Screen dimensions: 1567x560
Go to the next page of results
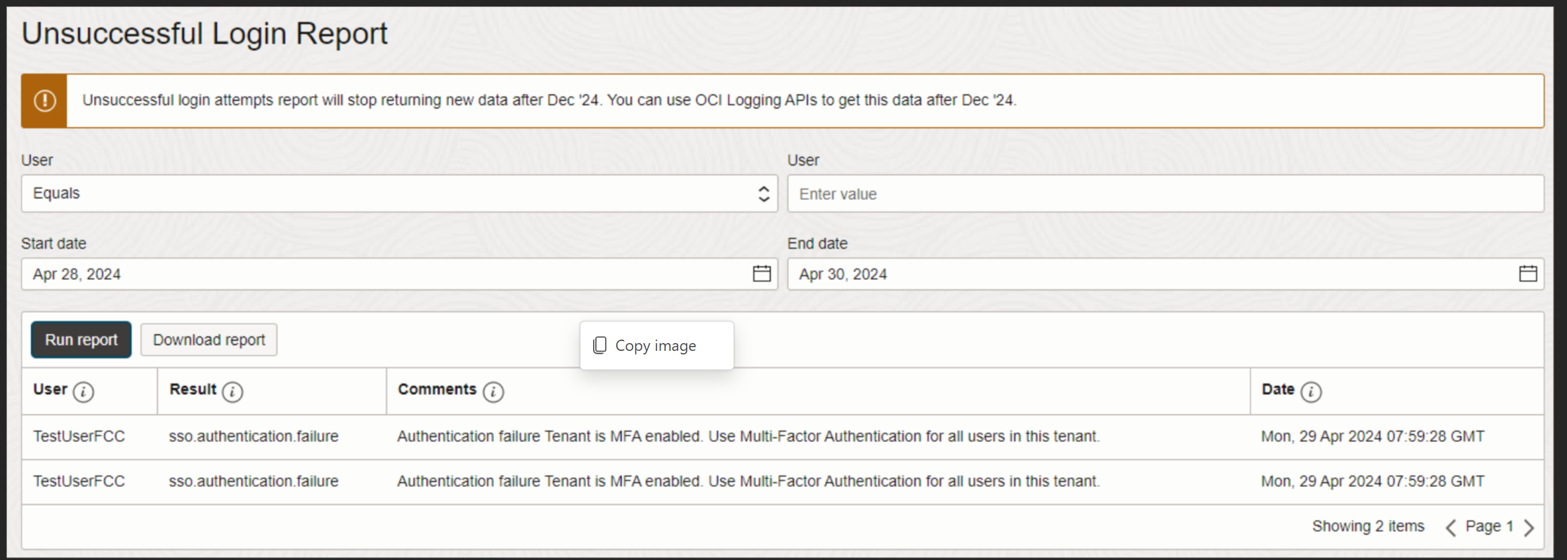[x=1529, y=528]
